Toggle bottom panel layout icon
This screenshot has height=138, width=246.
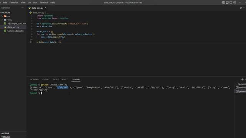[227, 3]
